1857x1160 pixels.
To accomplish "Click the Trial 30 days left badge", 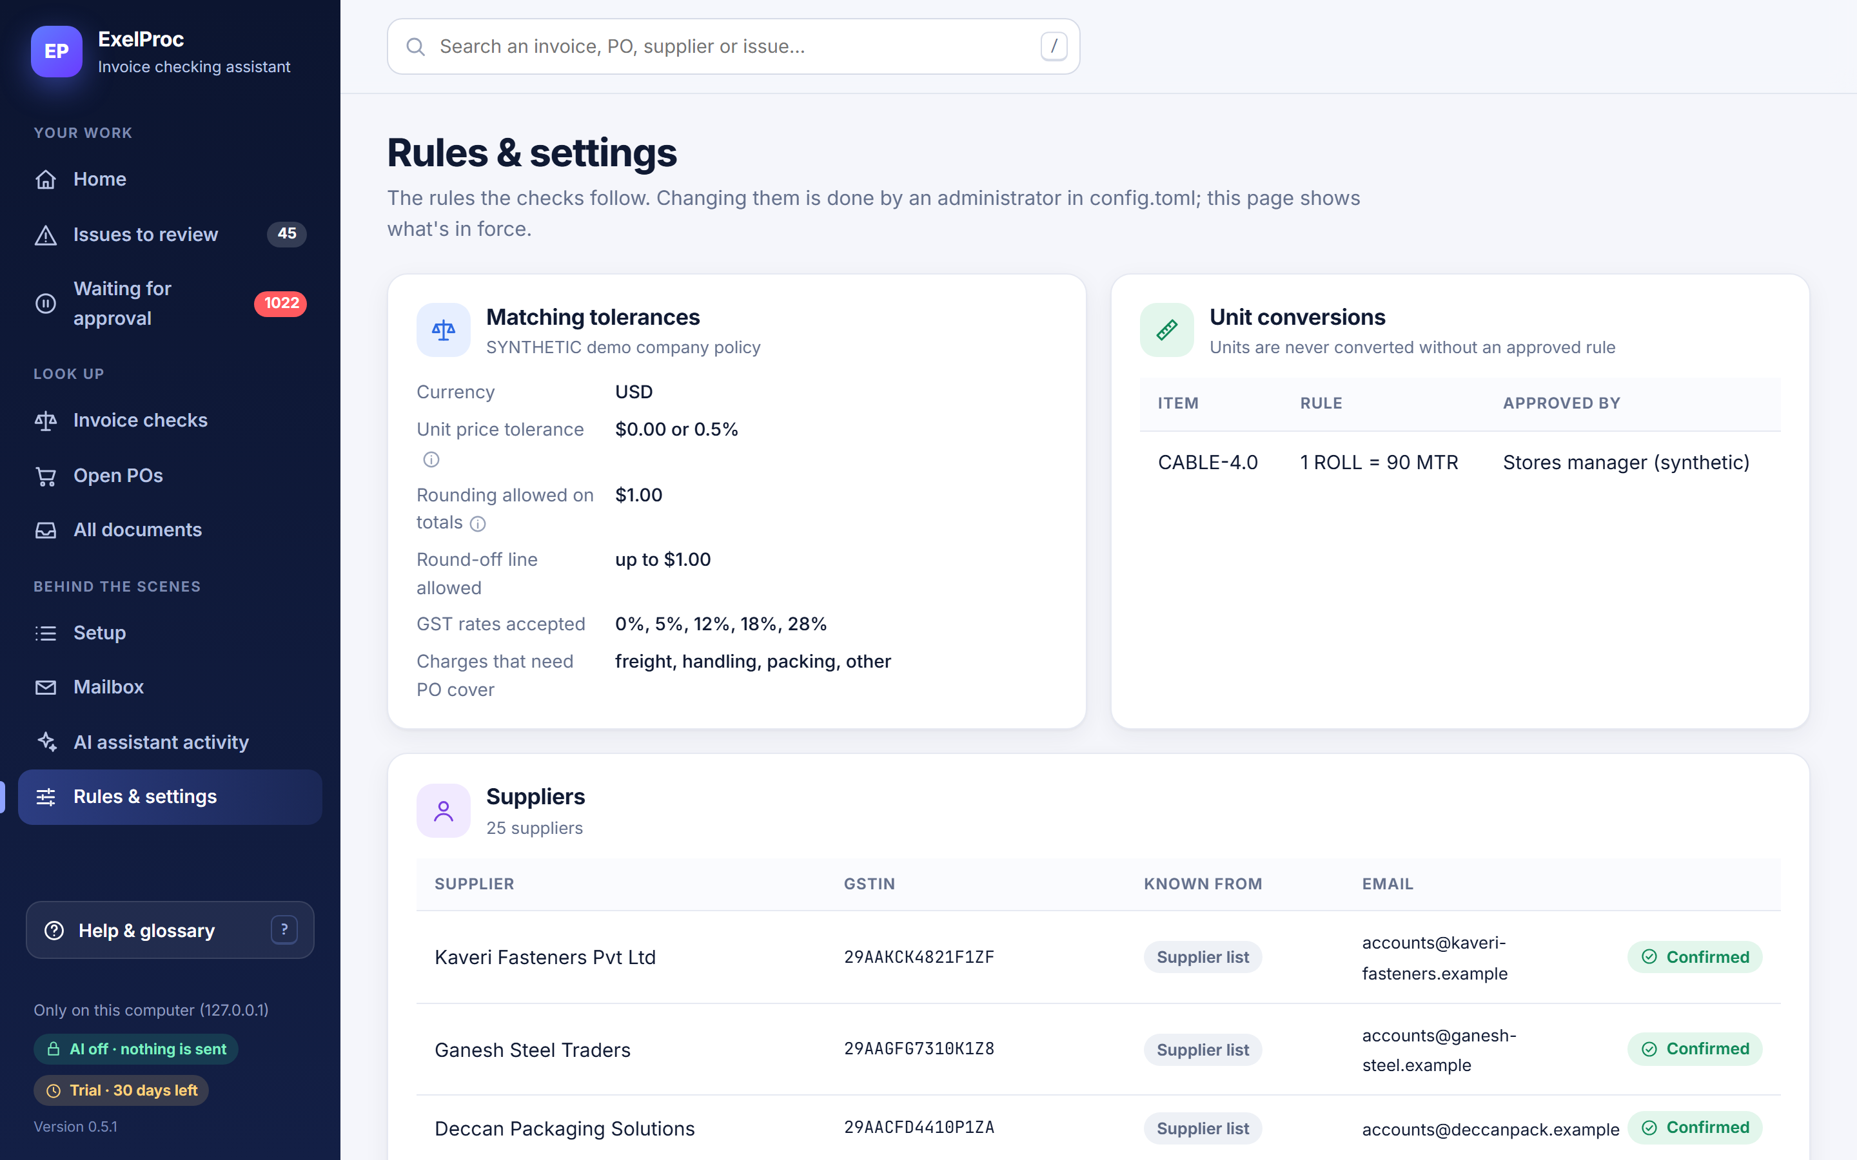I will pyautogui.click(x=121, y=1091).
